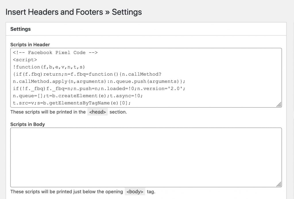Screen dimensions: 294x199
Task: Click the opening <script> tag line
Action: coord(25,60)
